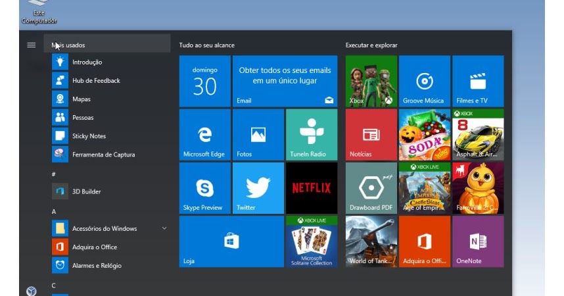Open the Notícias tile
The image size is (564, 296).
point(371,135)
